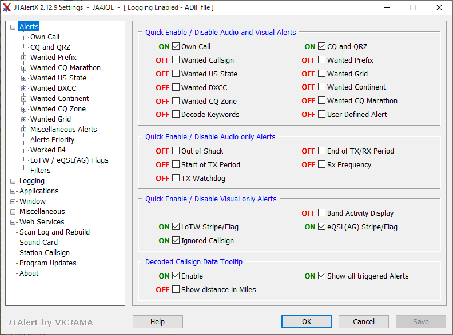Close the JTAlertX Settings window
The height and width of the screenshot is (335, 453).
point(439,7)
